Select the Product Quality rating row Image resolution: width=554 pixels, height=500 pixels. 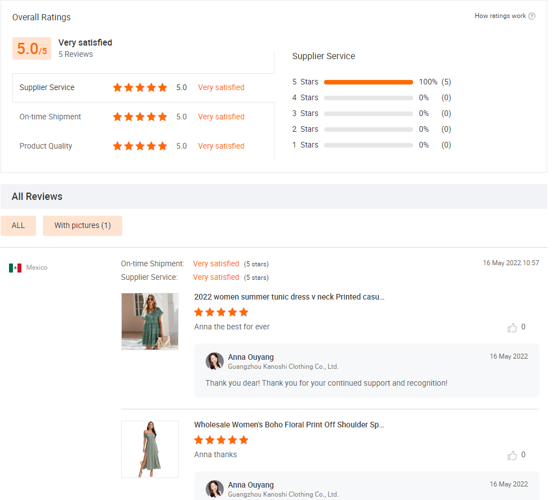144,146
